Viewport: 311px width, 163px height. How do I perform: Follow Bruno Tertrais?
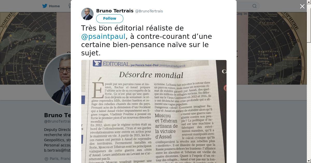[110, 19]
